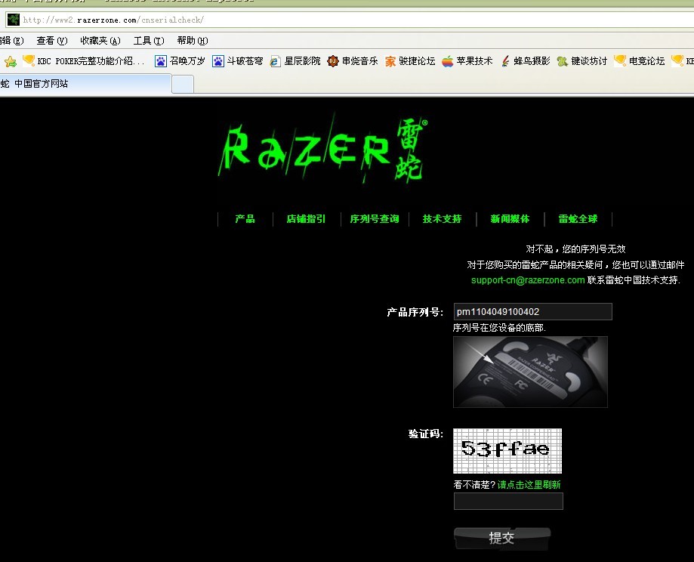Open the 串烧音乐 bookmark
This screenshot has height=562, width=694.
(359, 61)
